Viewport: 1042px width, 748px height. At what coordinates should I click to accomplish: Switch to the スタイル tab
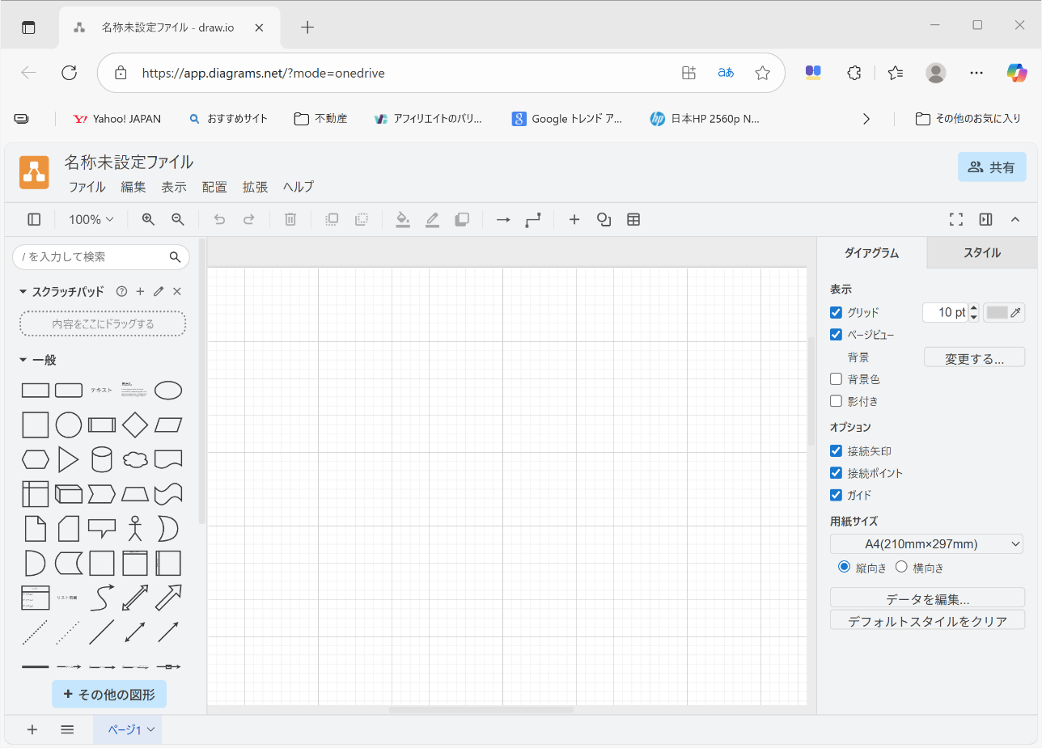coord(981,252)
